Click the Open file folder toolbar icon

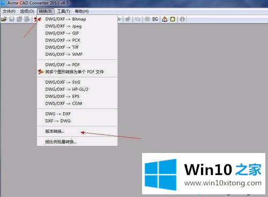coord(4,19)
